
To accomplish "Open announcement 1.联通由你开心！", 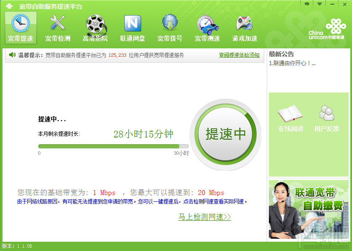I will click(292, 63).
